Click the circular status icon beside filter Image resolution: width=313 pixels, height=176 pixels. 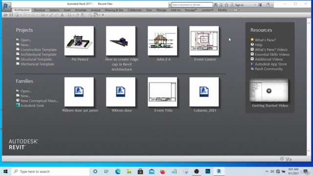point(282,159)
